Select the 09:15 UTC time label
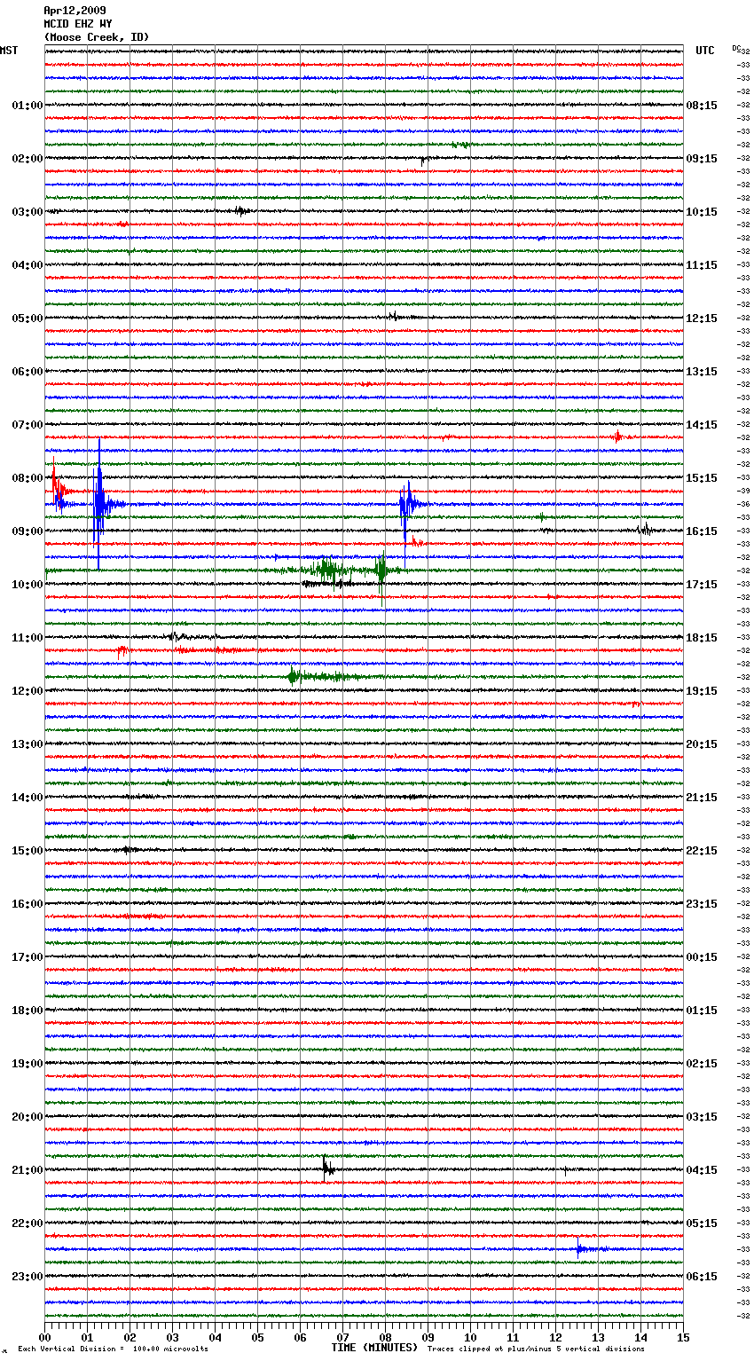 (702, 159)
